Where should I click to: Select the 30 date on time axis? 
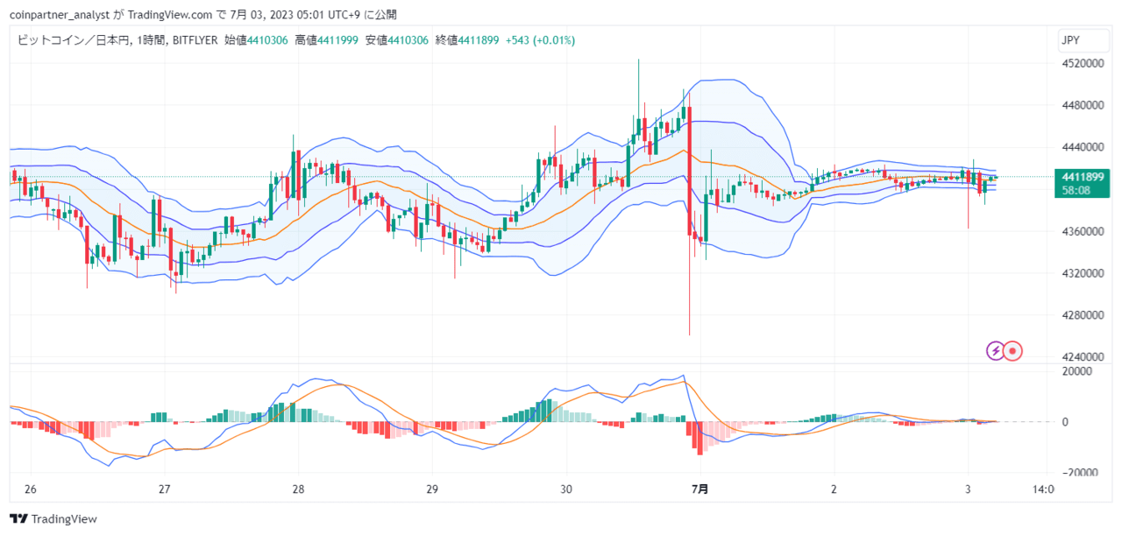pos(565,489)
